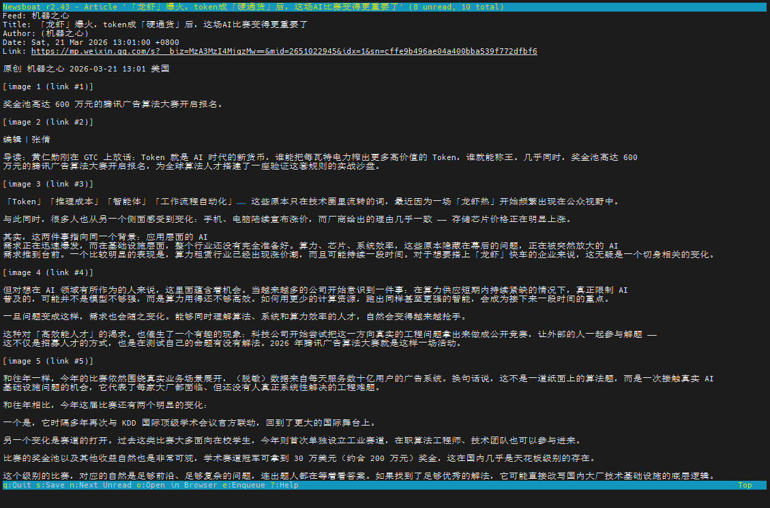Screen dimensions: 770x508
Task: Click the q:Quit shortcut hint
Action: (18, 486)
